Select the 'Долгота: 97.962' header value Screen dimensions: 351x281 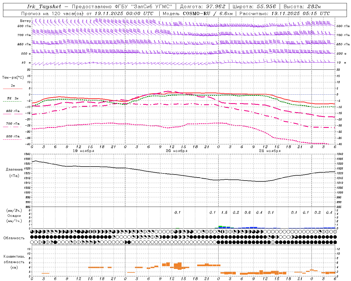(x=203, y=7)
